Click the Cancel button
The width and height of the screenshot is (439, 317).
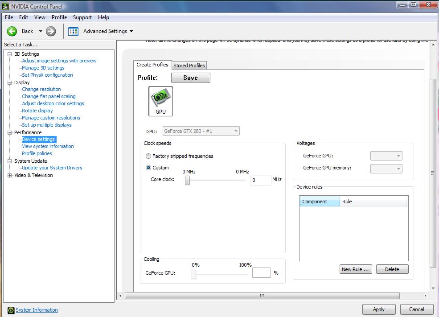tap(417, 309)
